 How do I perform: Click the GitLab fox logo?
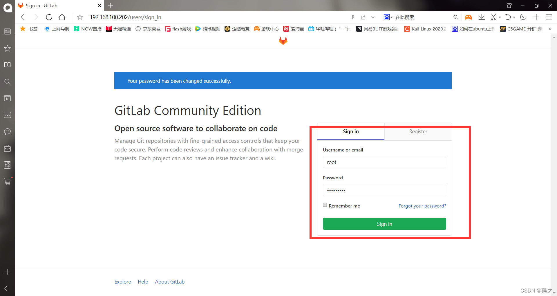(283, 41)
